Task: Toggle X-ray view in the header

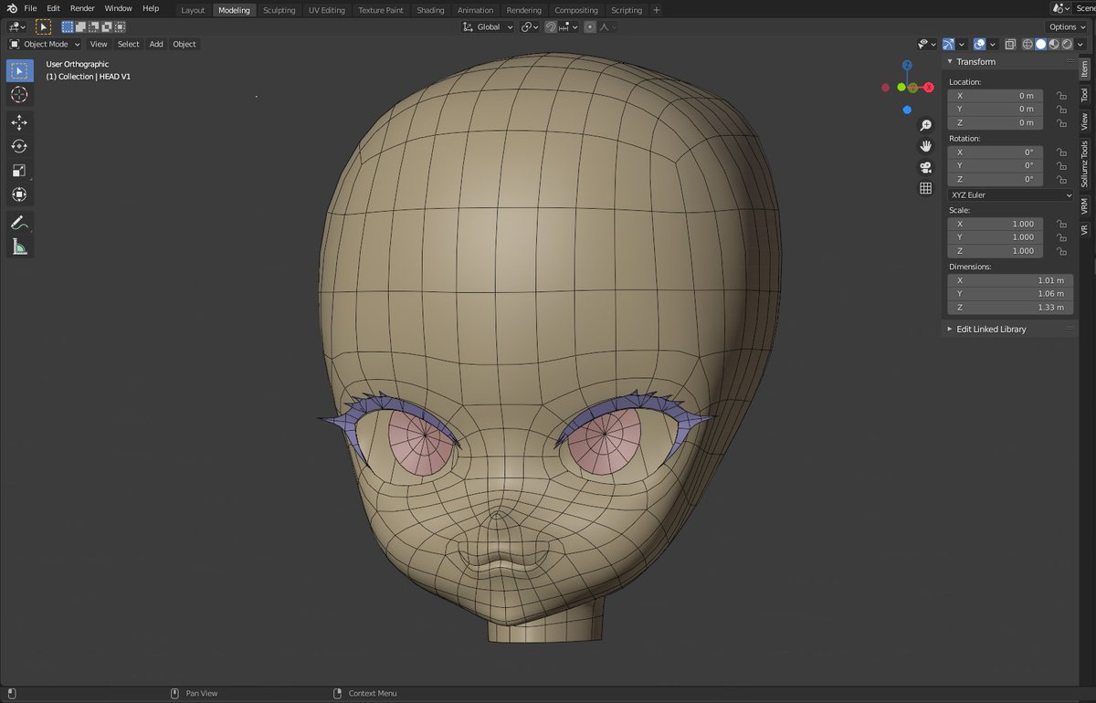Action: pos(1011,44)
